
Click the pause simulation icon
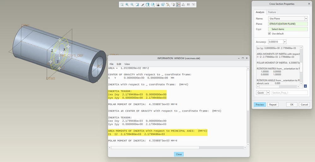coord(188,4)
